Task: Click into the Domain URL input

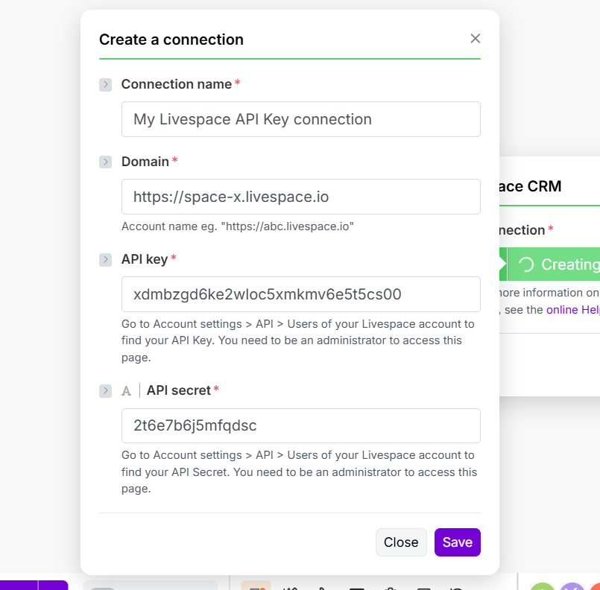Action: click(x=300, y=197)
